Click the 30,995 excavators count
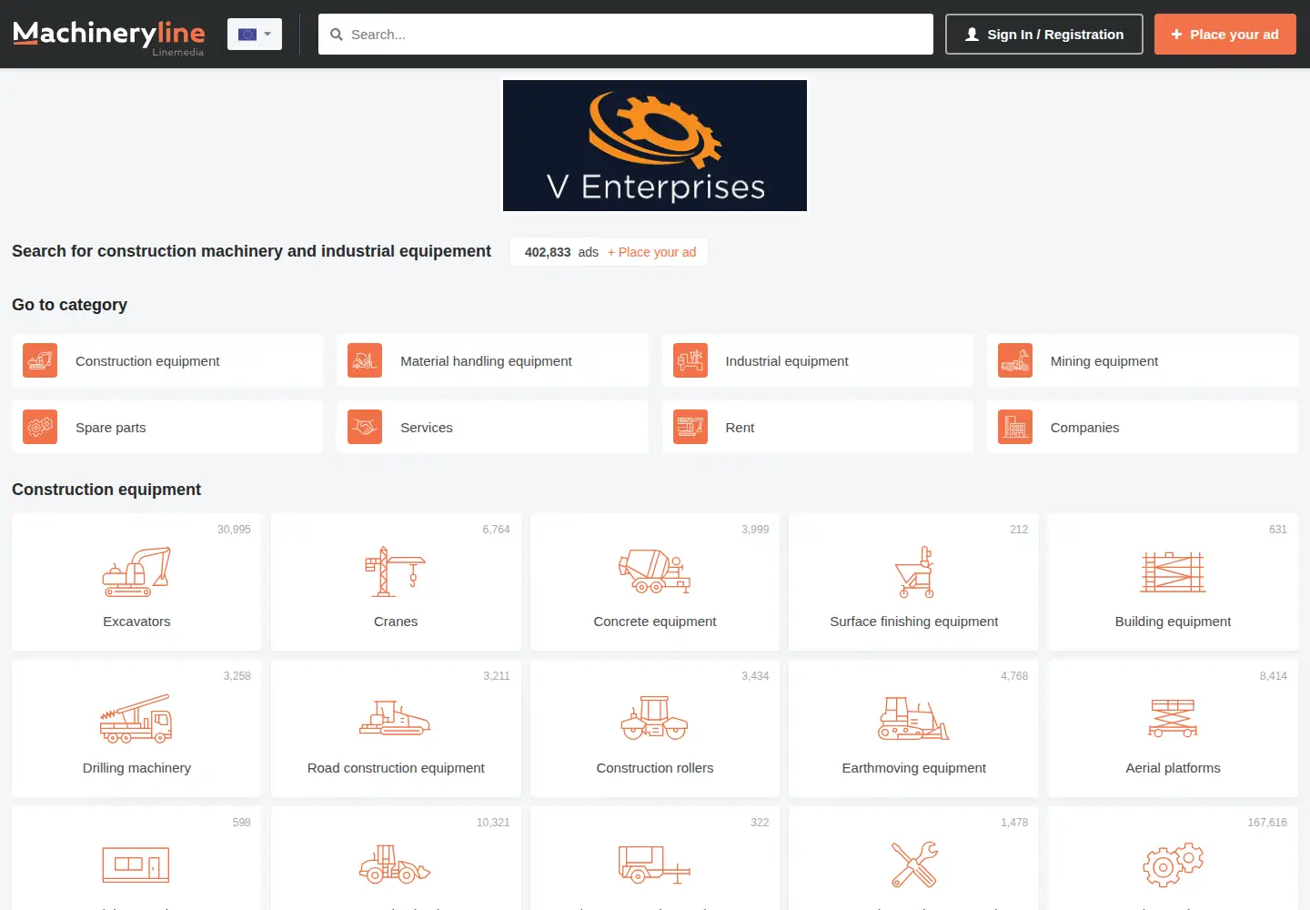This screenshot has width=1310, height=910. (x=234, y=530)
